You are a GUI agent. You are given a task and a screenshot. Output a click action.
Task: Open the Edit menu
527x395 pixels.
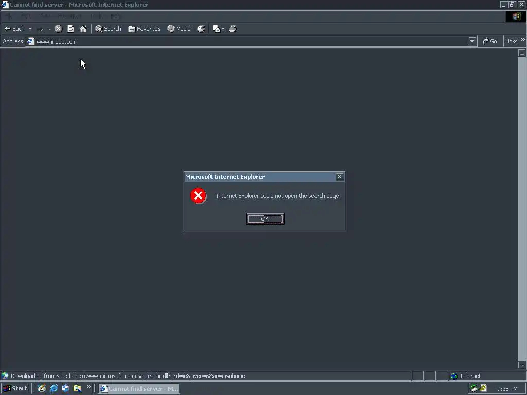[x=26, y=16]
